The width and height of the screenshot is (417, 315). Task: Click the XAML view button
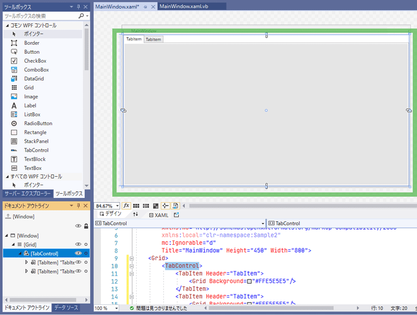pos(159,215)
